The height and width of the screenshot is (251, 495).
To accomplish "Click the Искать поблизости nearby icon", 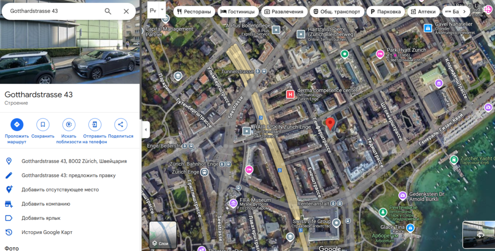I will [x=69, y=124].
